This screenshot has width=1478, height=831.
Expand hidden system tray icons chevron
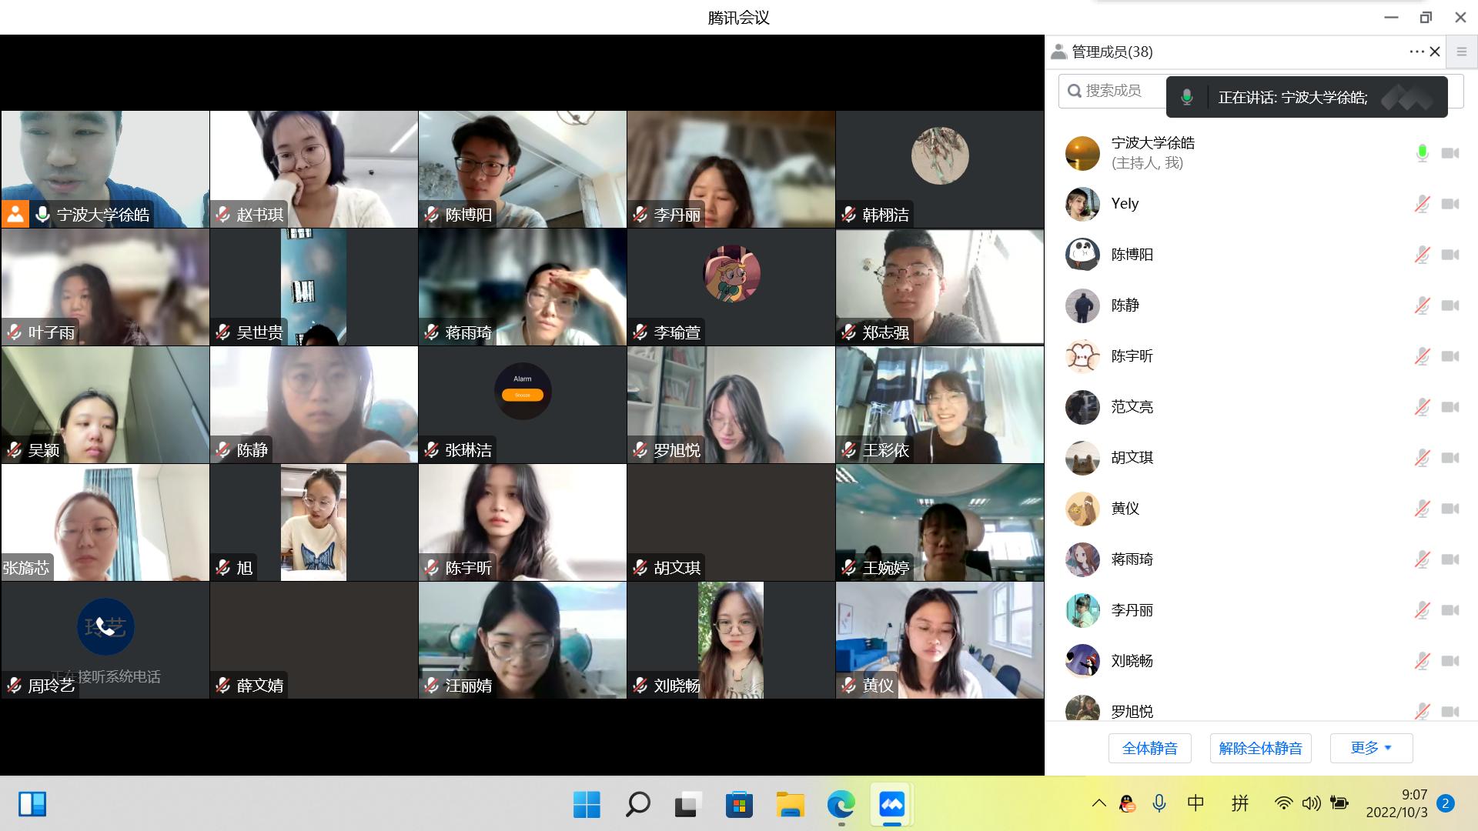tap(1098, 803)
